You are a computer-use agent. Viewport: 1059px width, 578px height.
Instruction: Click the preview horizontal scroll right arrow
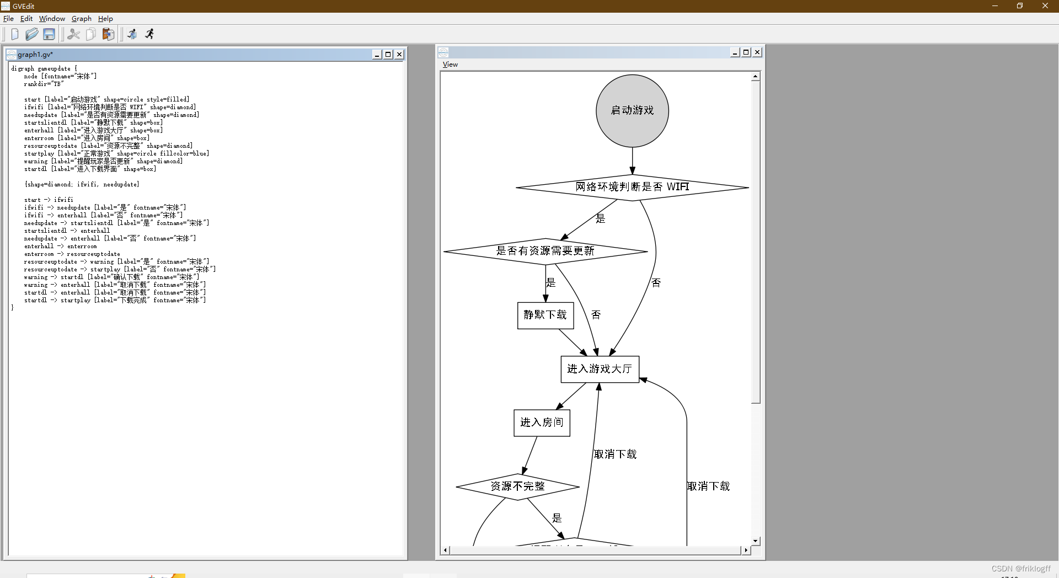[x=746, y=550]
